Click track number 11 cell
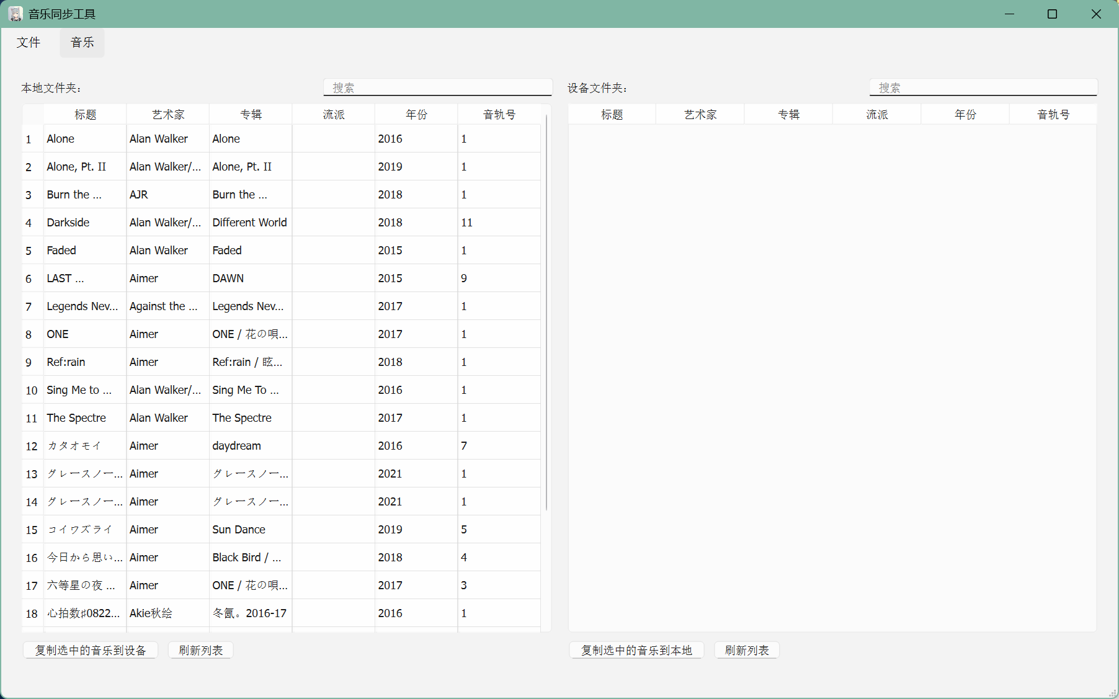Image resolution: width=1119 pixels, height=699 pixels. coord(499,222)
